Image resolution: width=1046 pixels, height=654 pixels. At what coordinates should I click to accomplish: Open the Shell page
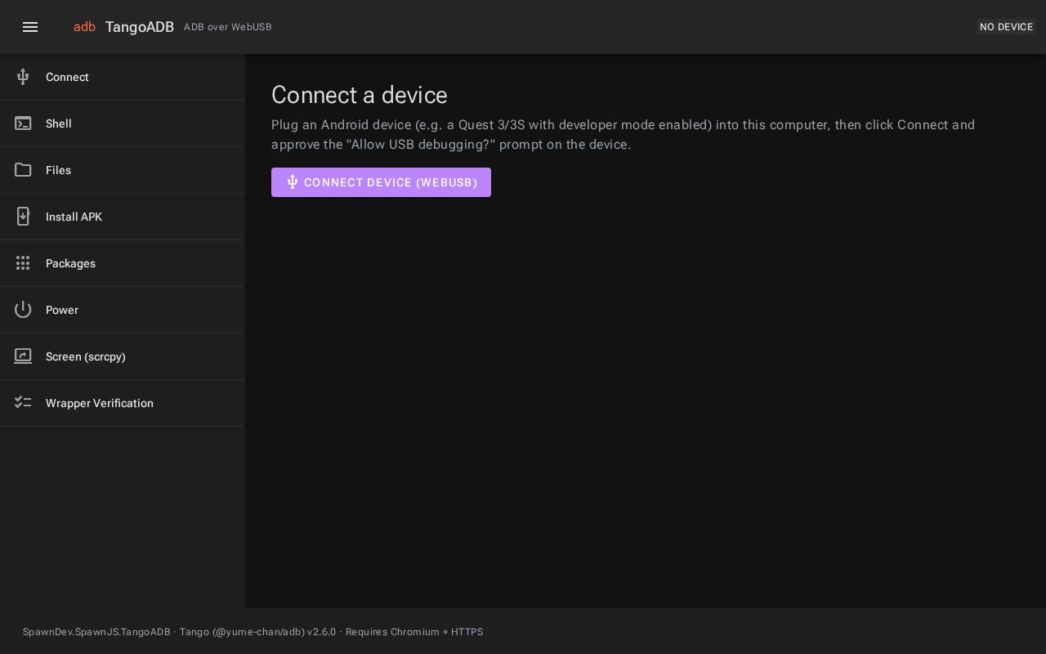point(123,123)
